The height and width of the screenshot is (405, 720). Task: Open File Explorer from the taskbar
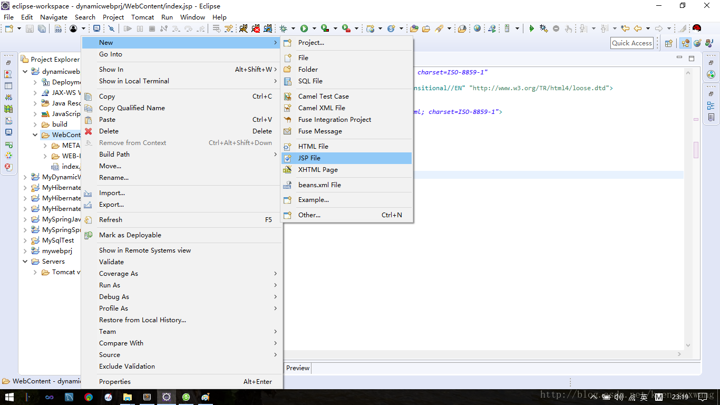click(x=128, y=397)
